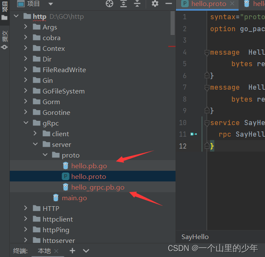Image resolution: width=265 pixels, height=257 pixels.
Task: Close the Local terminal tab
Action: tap(56, 251)
